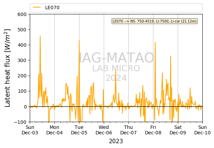Click the y-axis label Latent heat flux
The width and height of the screenshot is (214, 148).
[x=8, y=68]
